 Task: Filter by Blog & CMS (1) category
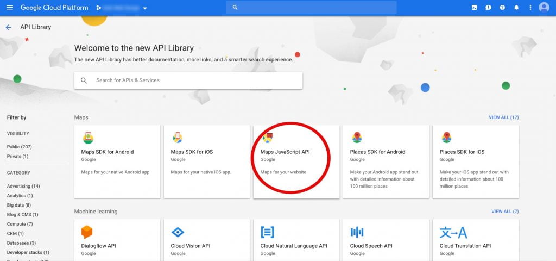click(x=23, y=214)
